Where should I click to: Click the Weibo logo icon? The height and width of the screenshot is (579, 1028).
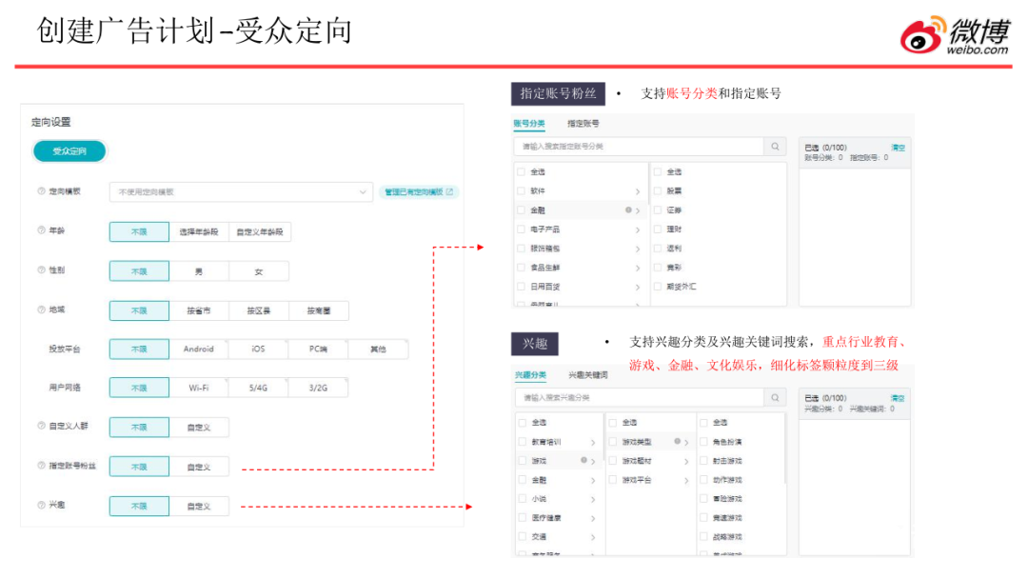click(x=922, y=34)
